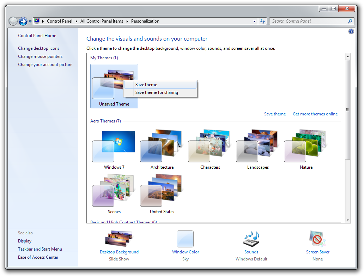Open the address bar history dropdown arrow
Screen dimensions: 364x276
point(254,21)
